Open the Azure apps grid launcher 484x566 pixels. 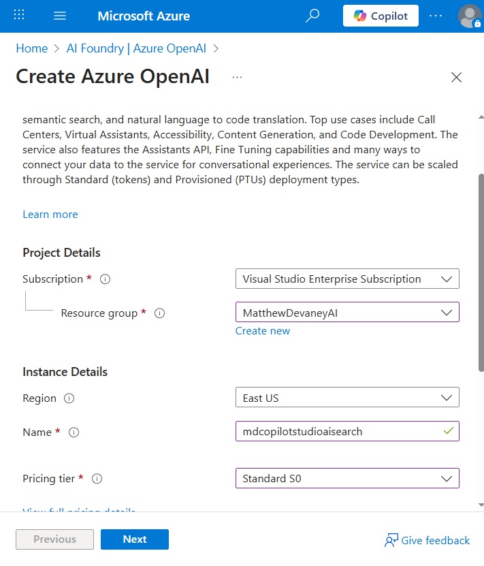pyautogui.click(x=19, y=15)
